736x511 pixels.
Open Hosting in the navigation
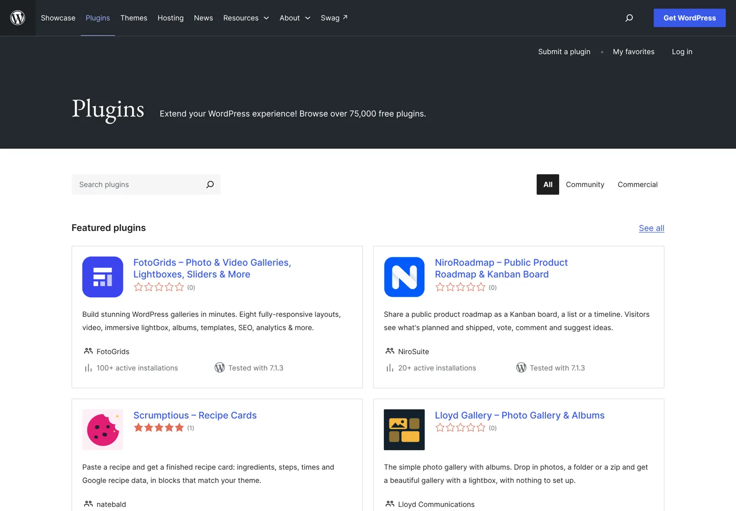171,18
